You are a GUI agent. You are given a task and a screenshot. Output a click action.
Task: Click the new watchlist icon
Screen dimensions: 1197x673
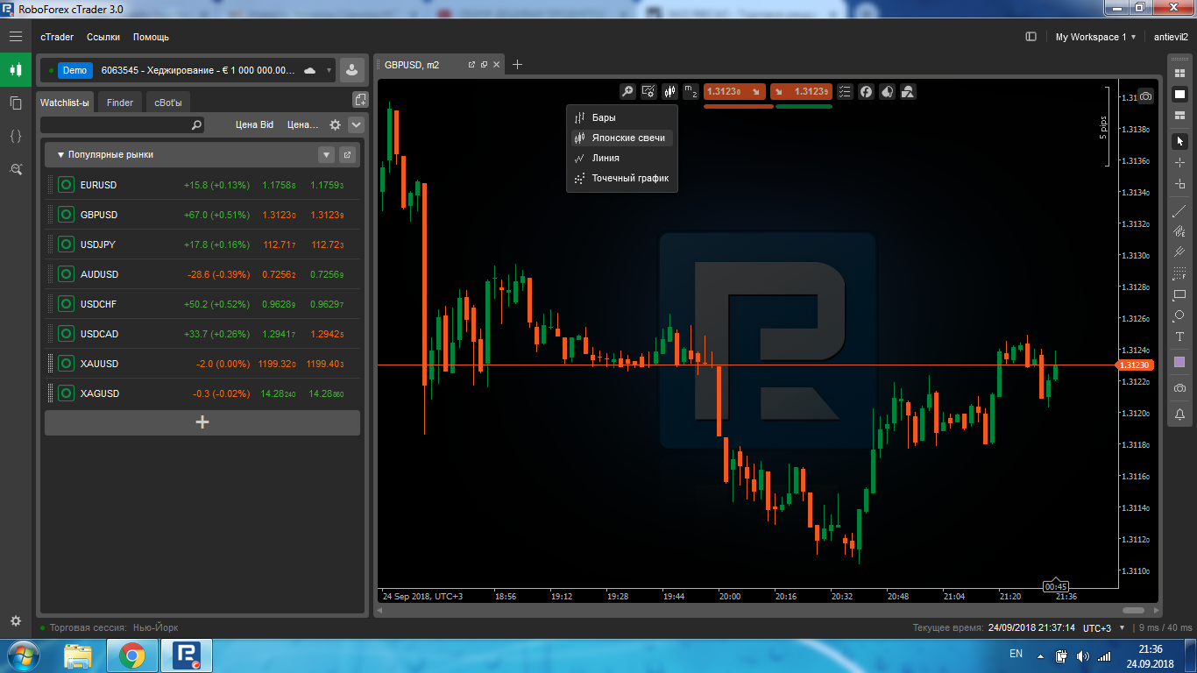[359, 100]
